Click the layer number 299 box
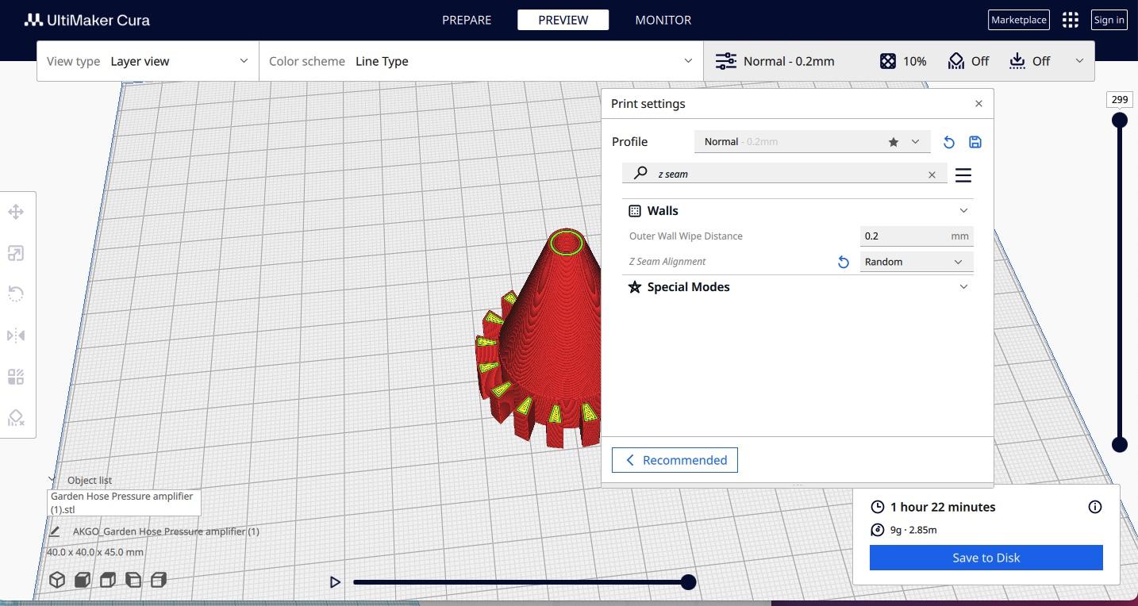Screen dimensions: 1138x606 1120,100
